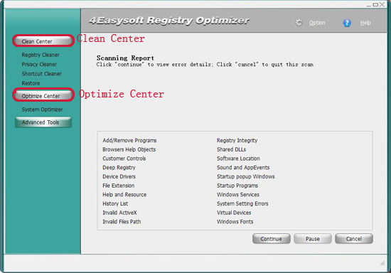Click 'Startup popup Windows' scan item

click(x=246, y=176)
